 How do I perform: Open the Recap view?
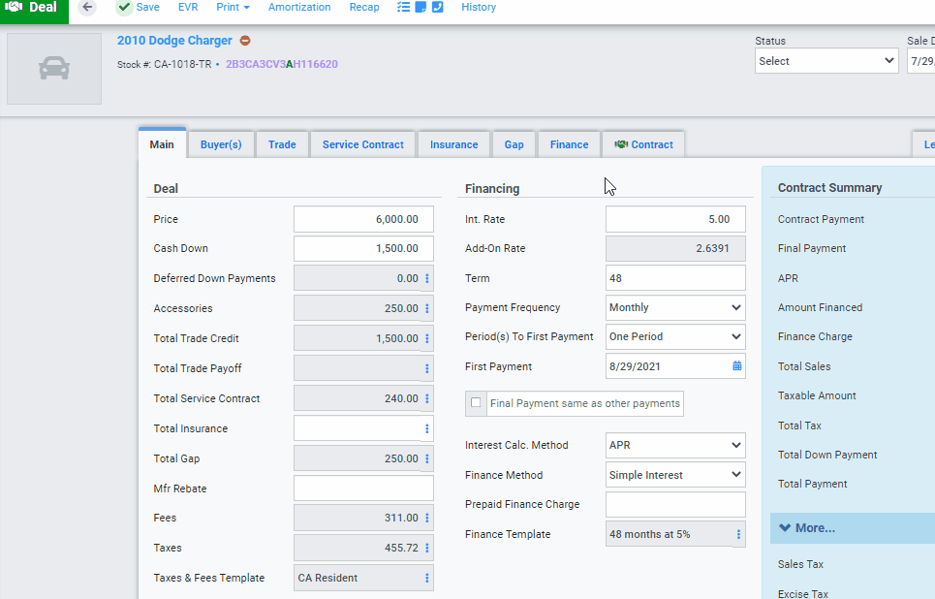click(363, 7)
